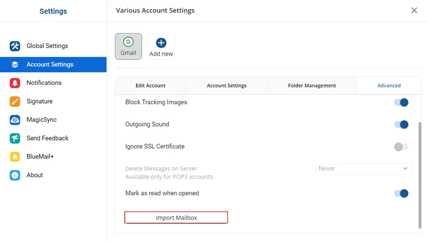This screenshot has width=428, height=241.
Task: Open MagicSync via the cloud icon
Action: [15, 120]
